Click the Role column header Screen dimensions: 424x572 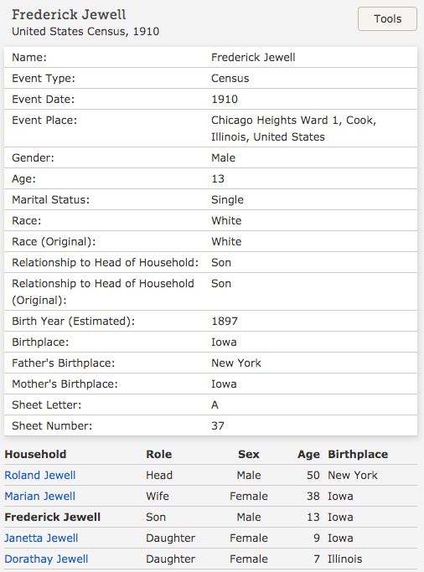click(158, 454)
